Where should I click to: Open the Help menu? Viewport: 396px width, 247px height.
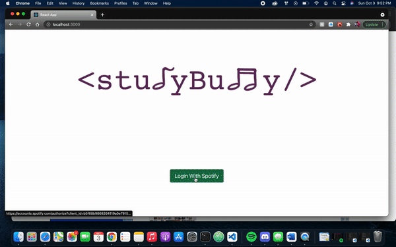coord(167,3)
